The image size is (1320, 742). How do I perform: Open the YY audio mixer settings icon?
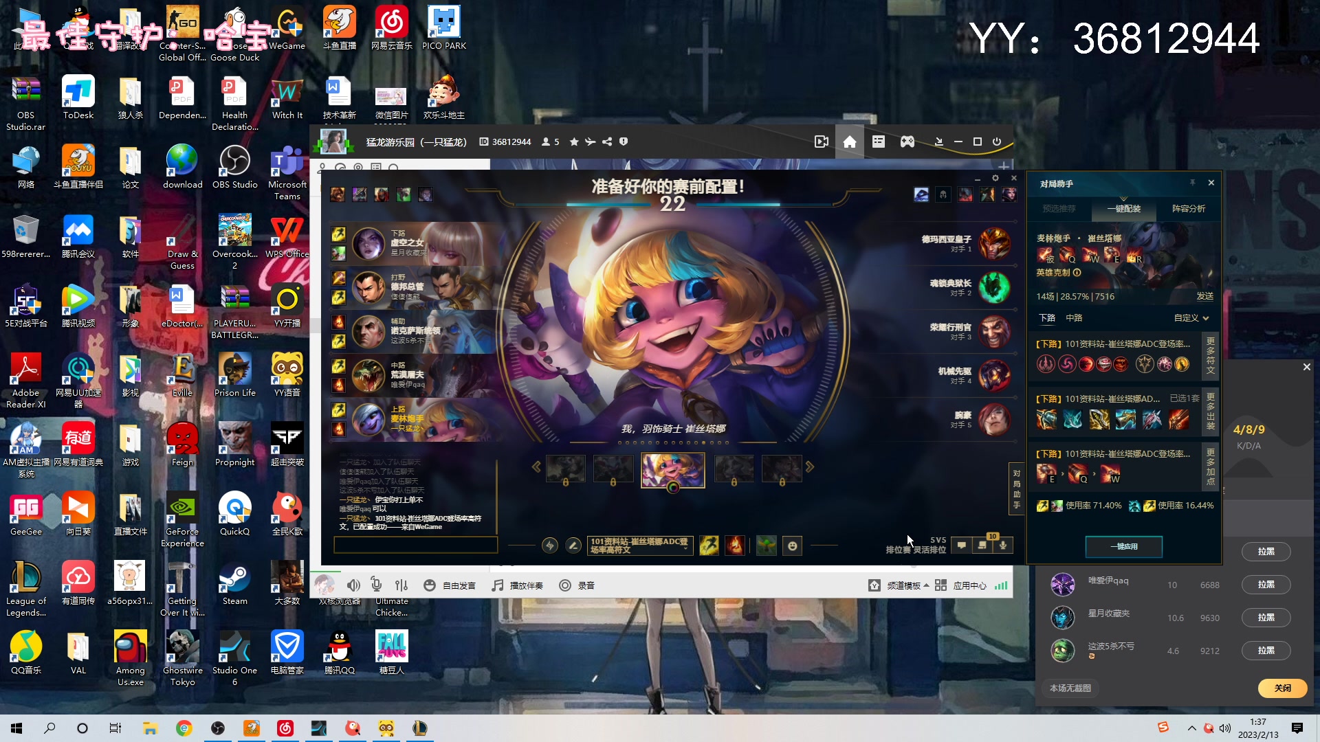coord(401,585)
